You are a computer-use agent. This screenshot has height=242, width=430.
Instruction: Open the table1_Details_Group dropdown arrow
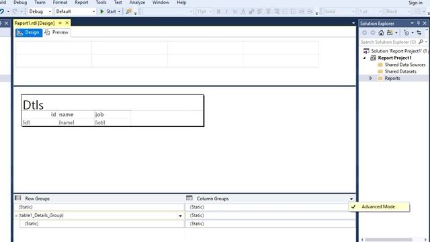180,216
